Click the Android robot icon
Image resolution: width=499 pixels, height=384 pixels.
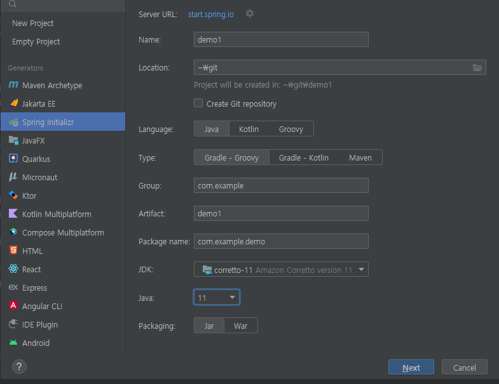coord(13,342)
